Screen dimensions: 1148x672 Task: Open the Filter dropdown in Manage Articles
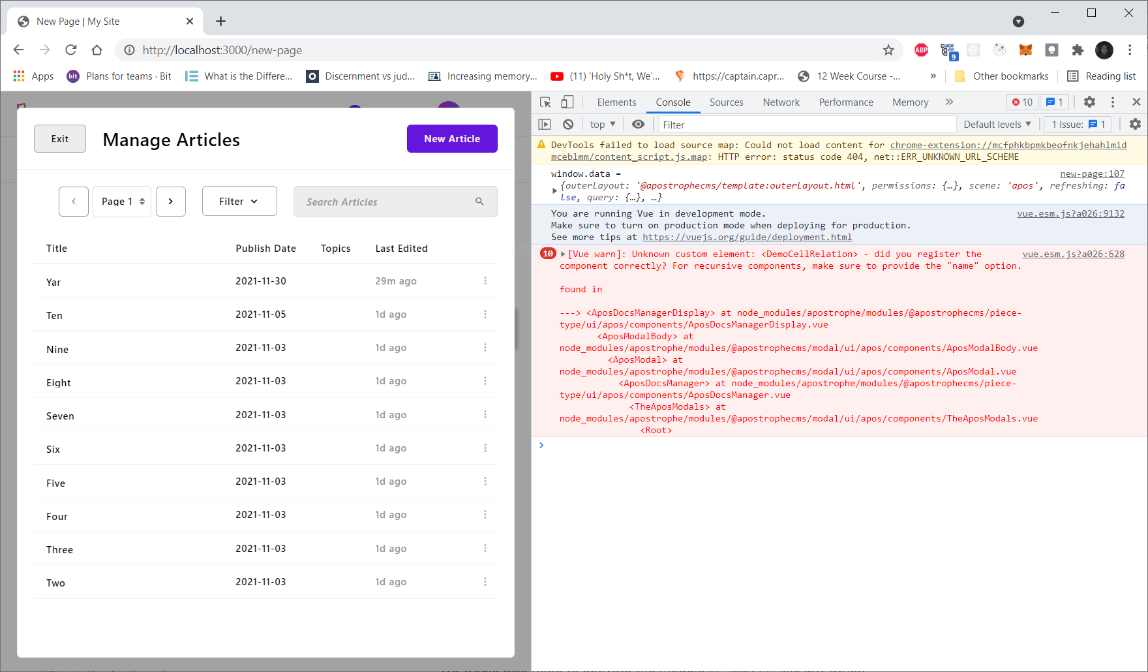click(x=239, y=201)
